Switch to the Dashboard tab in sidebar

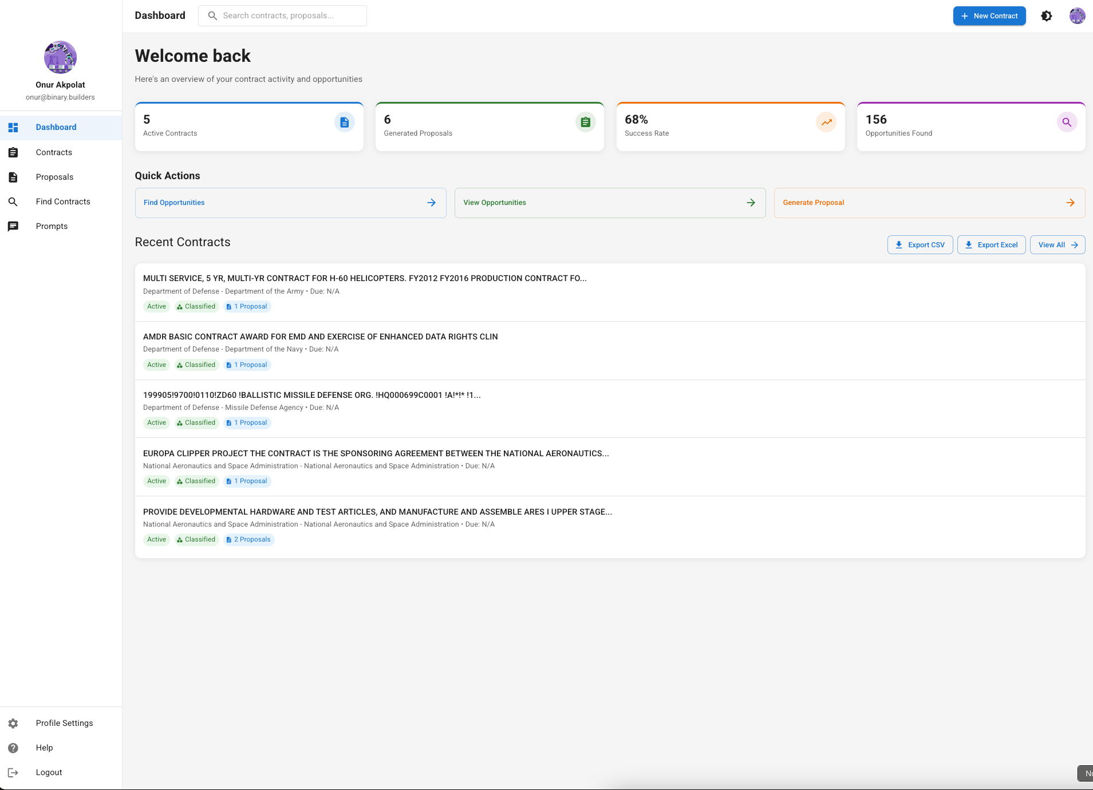(56, 127)
